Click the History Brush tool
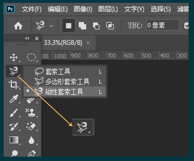194x161 pixels. [13, 126]
